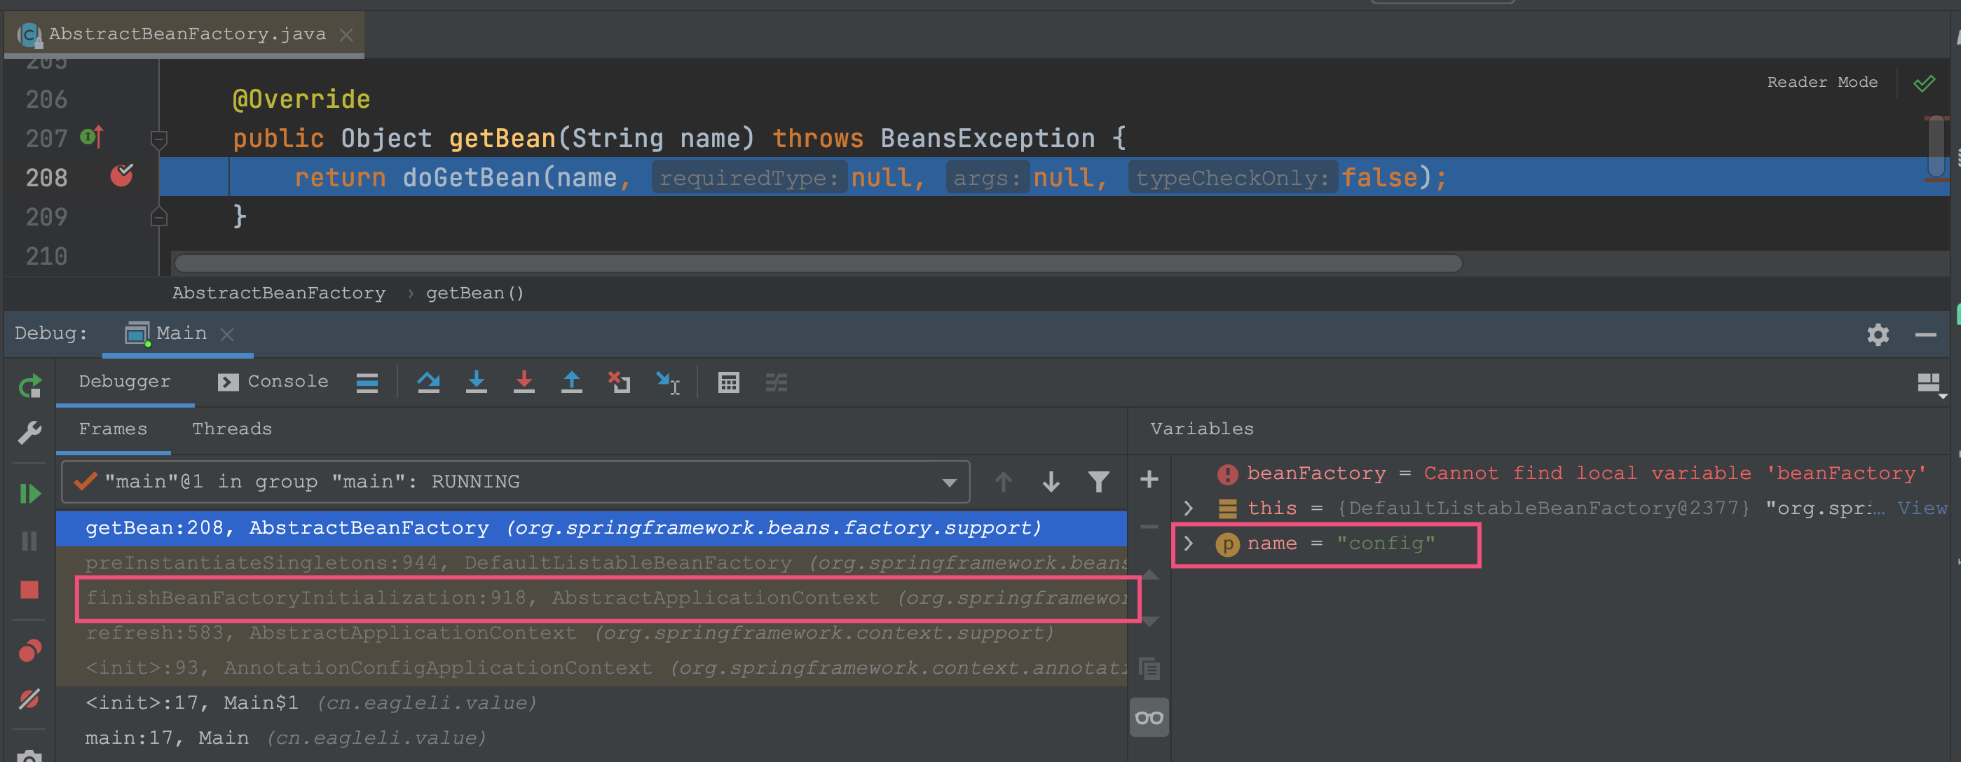
Task: Open the wrench debug configuration icon
Action: (x=29, y=433)
